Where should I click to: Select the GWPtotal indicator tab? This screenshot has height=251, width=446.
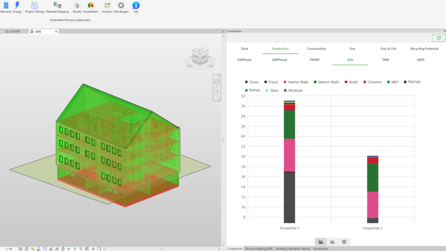[x=244, y=60]
